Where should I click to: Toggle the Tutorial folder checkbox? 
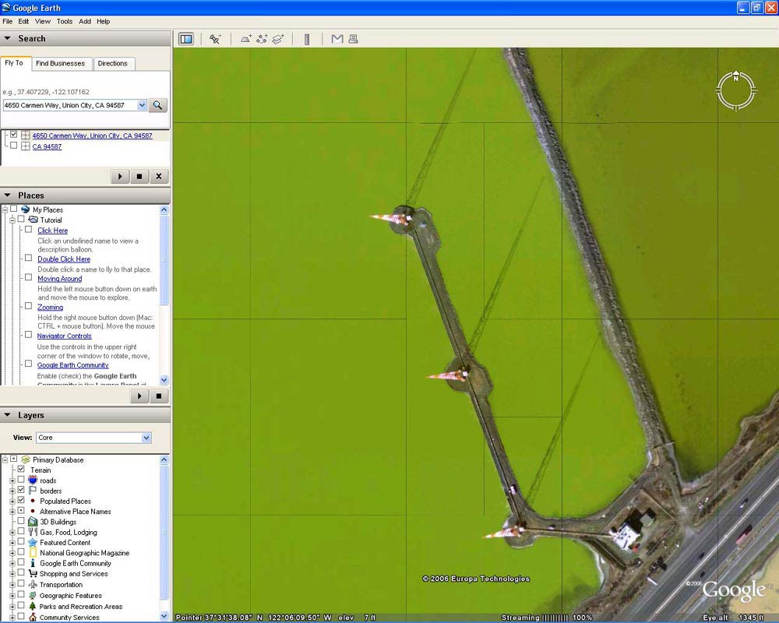click(21, 219)
